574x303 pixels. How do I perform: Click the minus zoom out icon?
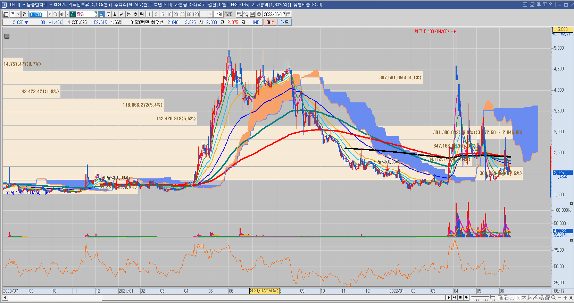coord(559,298)
